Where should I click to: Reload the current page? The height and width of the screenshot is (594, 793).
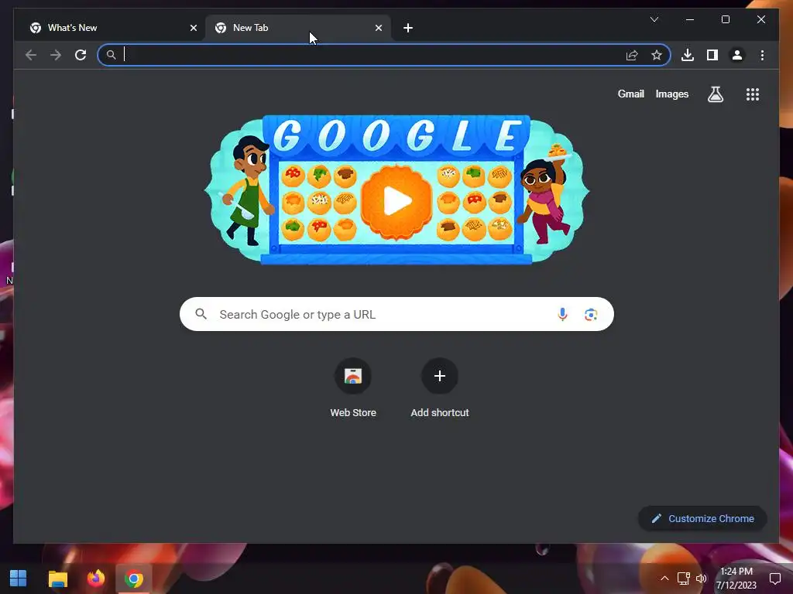pos(81,55)
